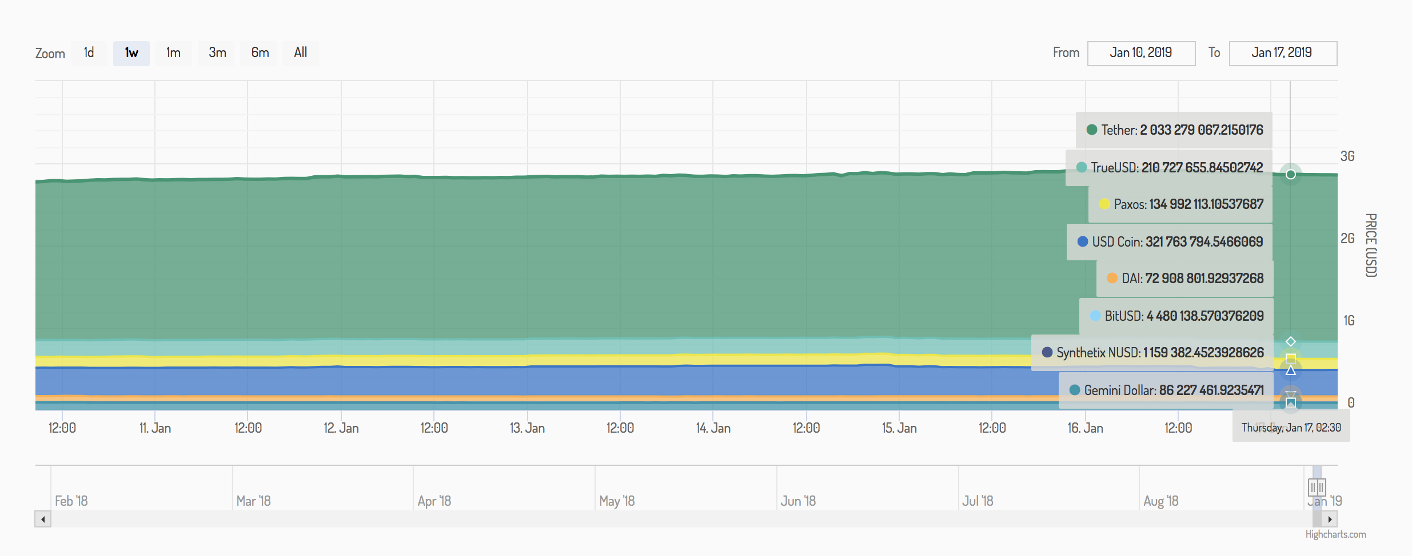Click the USD Coin tooltip value label

[x=1170, y=242]
